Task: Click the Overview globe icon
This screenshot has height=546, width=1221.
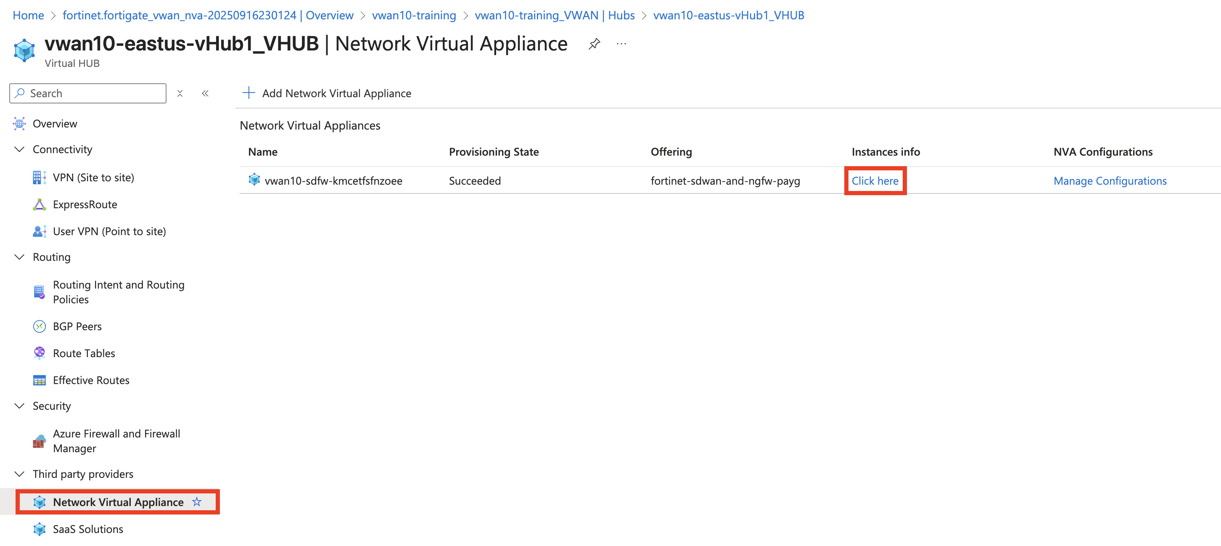Action: [x=19, y=124]
